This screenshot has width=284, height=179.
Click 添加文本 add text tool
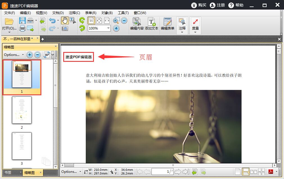pyautogui.click(x=151, y=24)
